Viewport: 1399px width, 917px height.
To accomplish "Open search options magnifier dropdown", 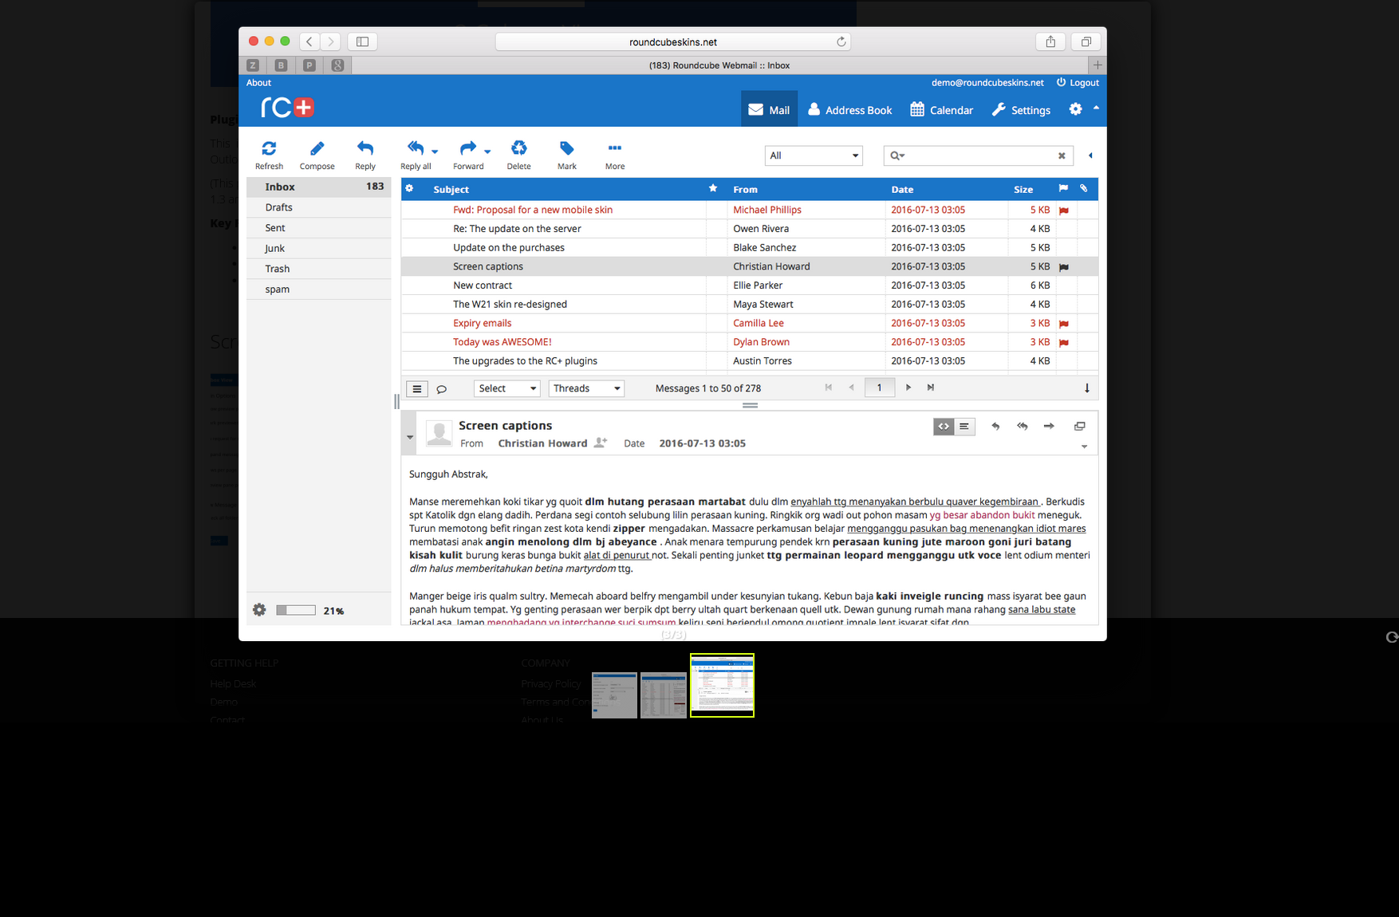I will [897, 155].
